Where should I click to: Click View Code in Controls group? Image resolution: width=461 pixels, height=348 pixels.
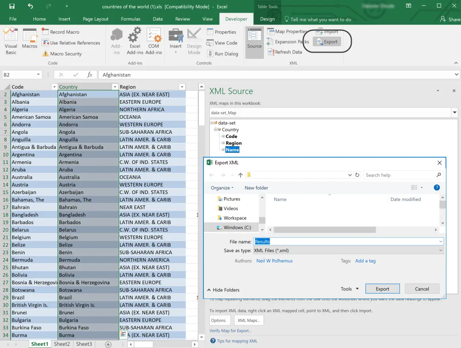pyautogui.click(x=222, y=43)
